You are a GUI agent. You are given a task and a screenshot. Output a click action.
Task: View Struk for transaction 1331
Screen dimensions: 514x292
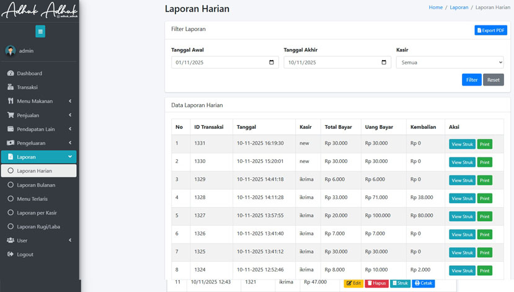click(462, 144)
